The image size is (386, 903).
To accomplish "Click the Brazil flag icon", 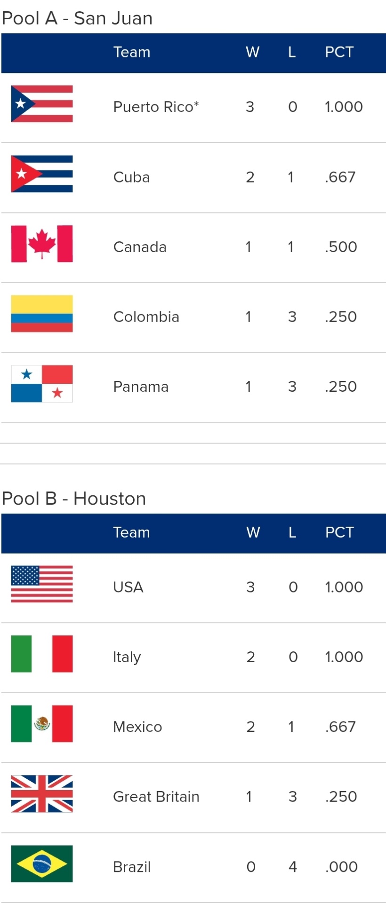I will coord(42,863).
